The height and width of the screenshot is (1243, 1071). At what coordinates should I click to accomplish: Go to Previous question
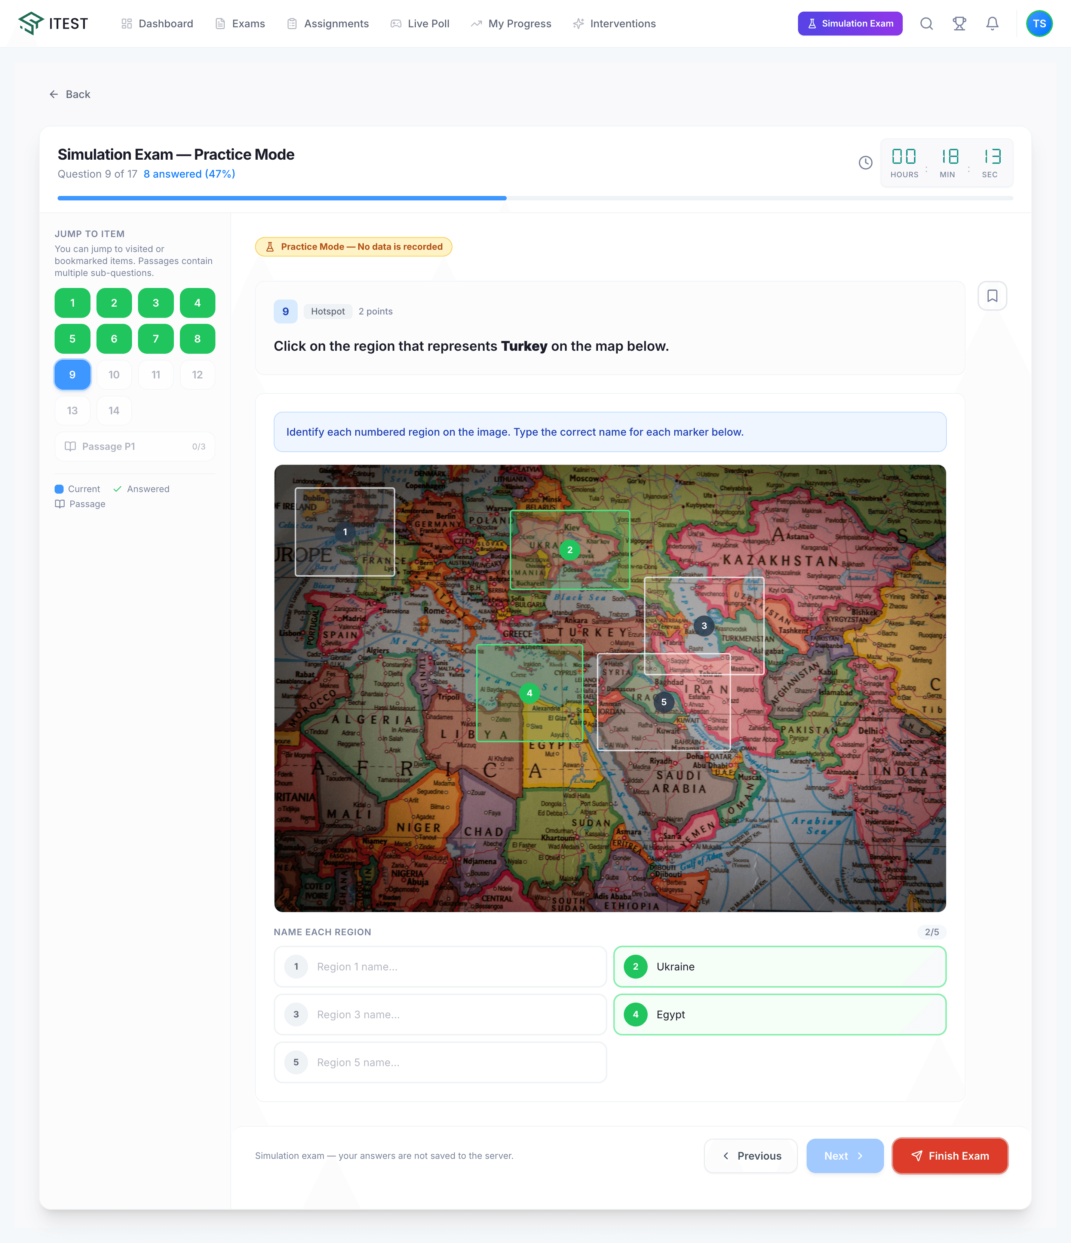pyautogui.click(x=751, y=1155)
